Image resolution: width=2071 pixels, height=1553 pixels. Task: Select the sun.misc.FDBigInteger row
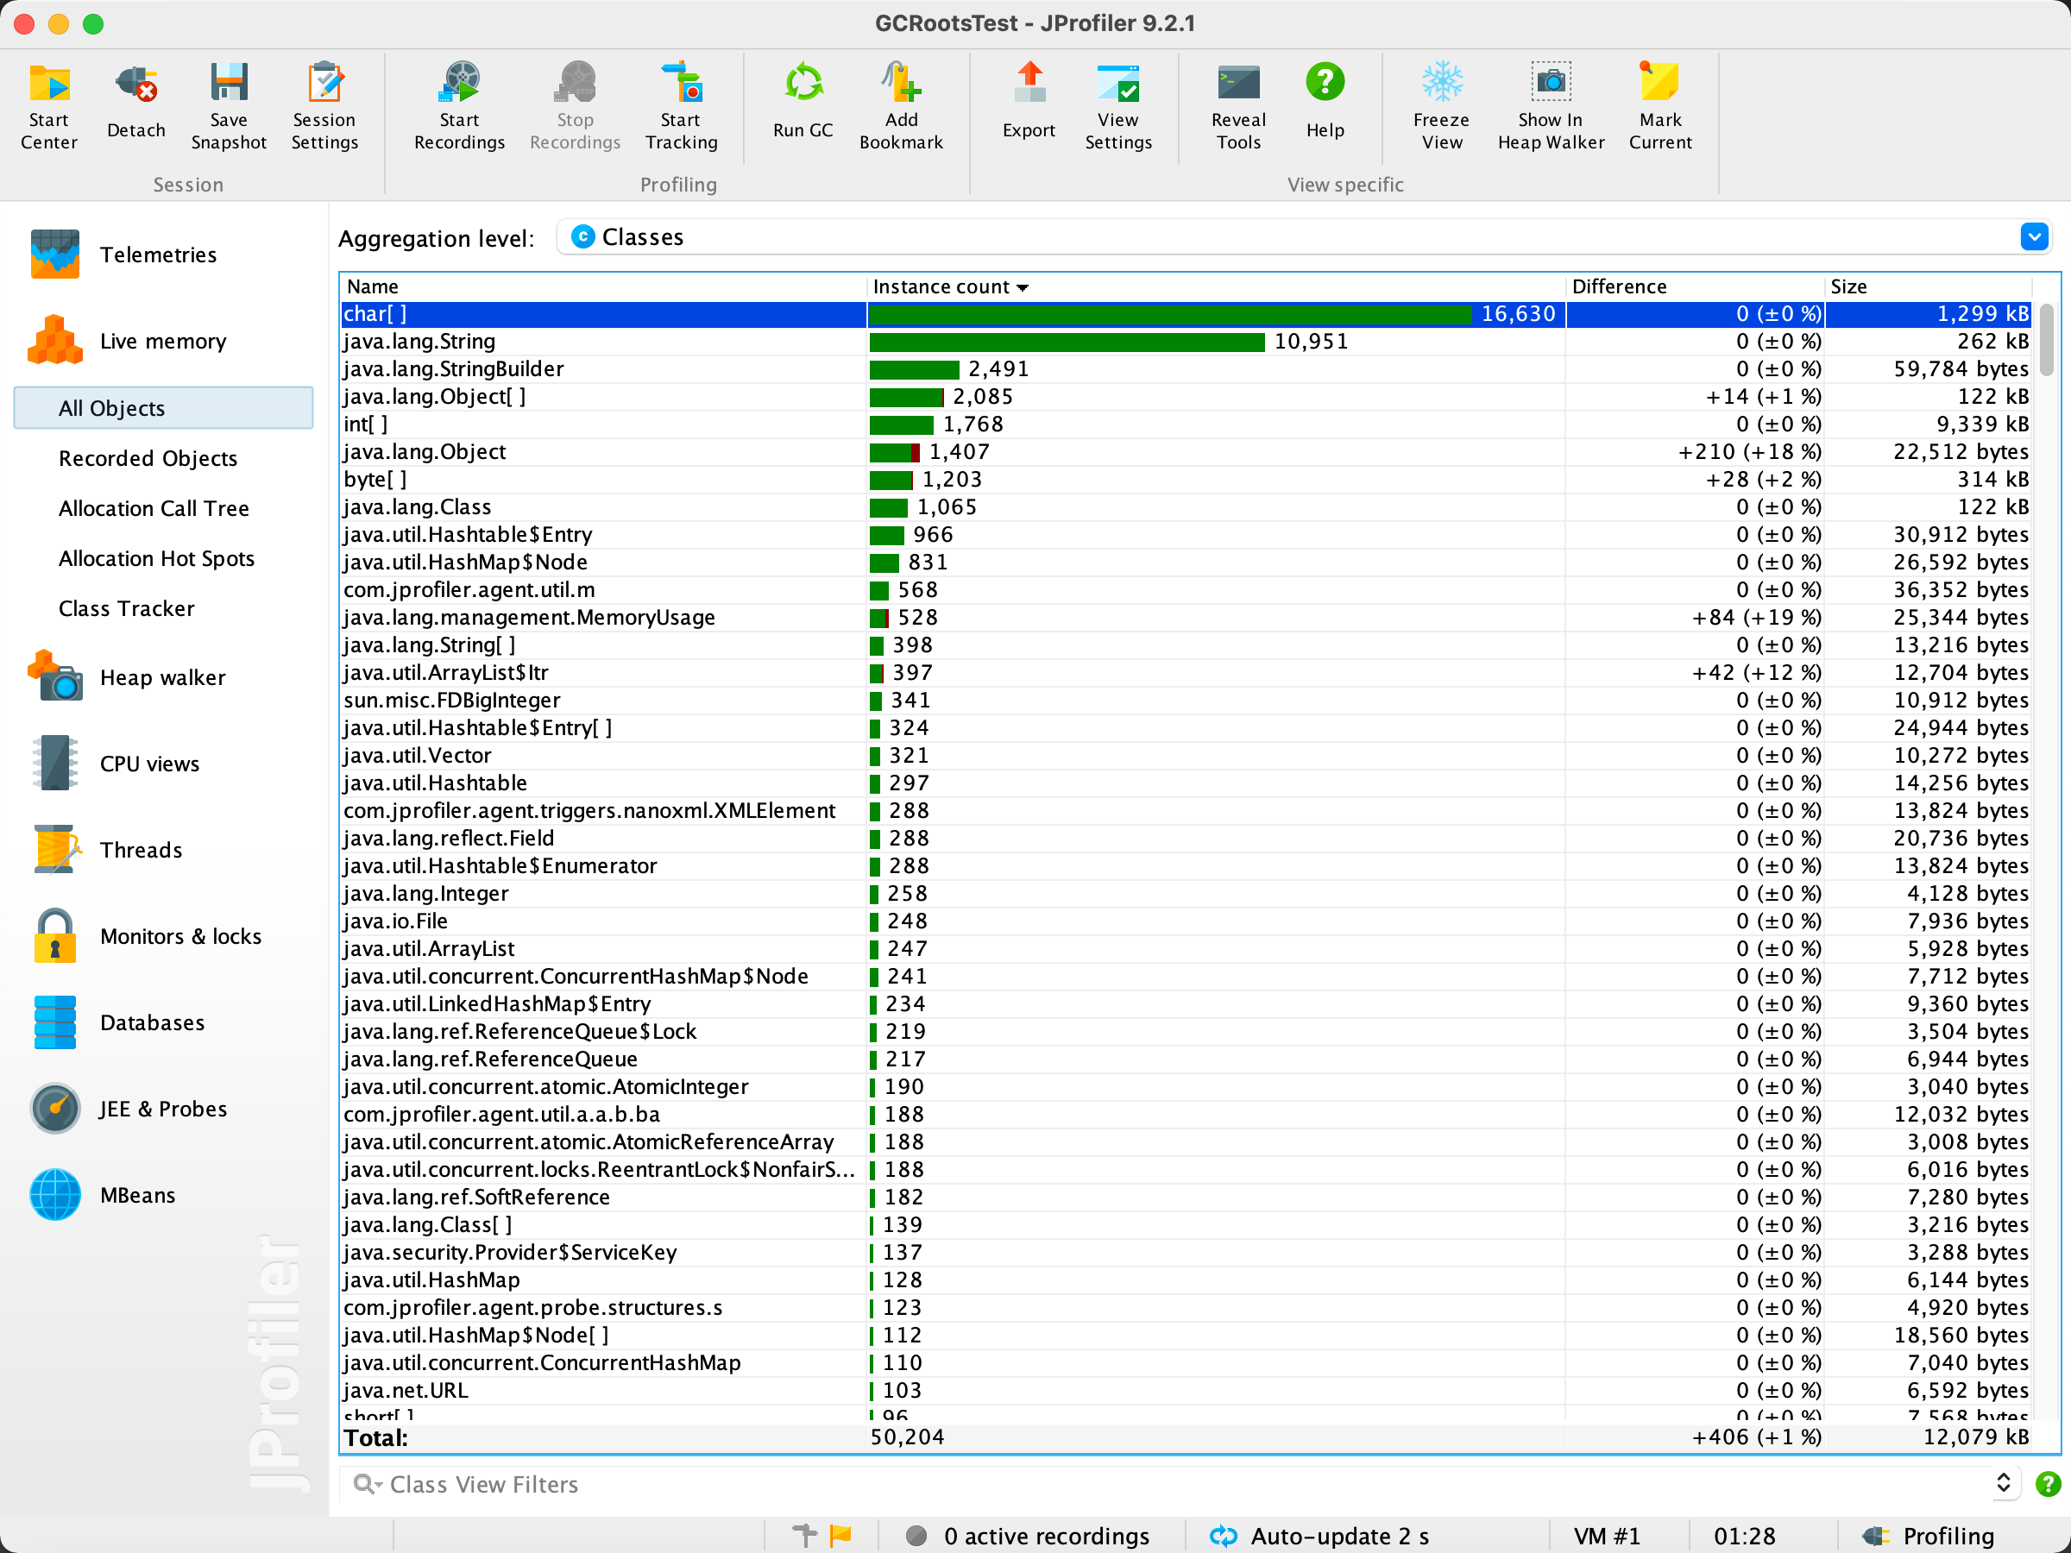[1186, 701]
